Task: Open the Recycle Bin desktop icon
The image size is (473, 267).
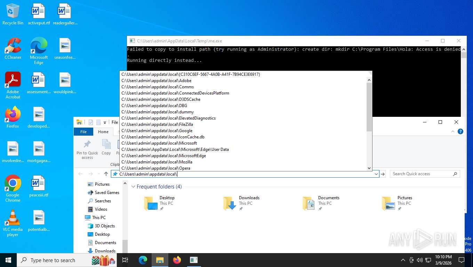Action: click(x=13, y=14)
